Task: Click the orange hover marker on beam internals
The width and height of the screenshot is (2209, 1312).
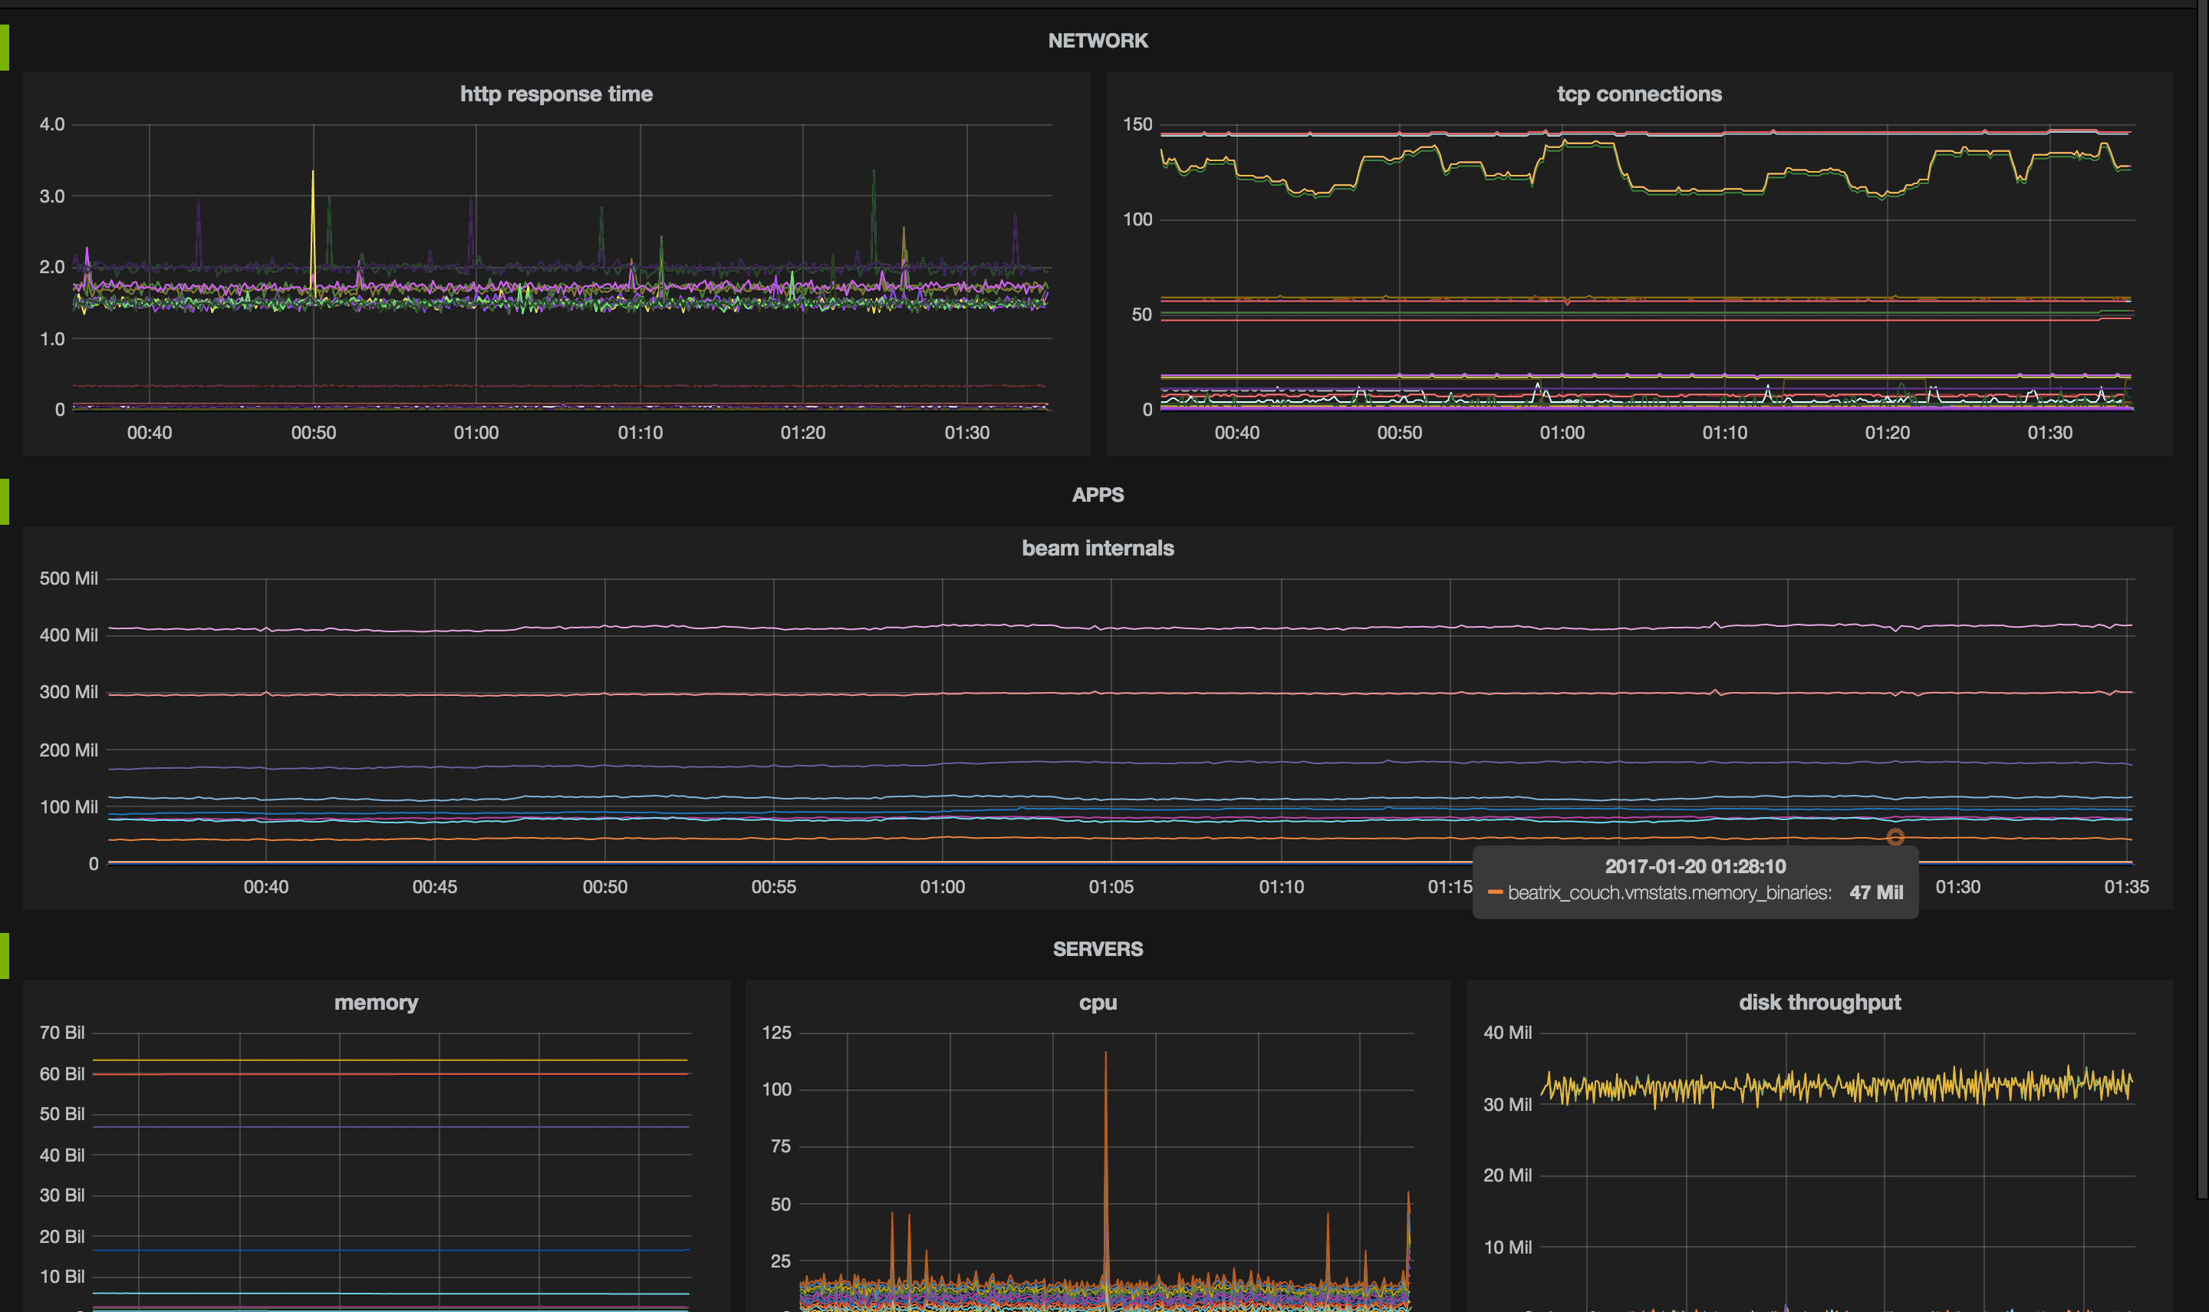Action: click(1895, 837)
